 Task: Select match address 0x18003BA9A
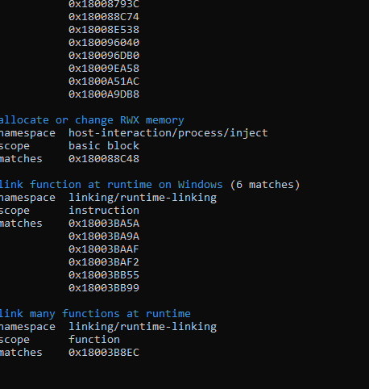tap(104, 236)
